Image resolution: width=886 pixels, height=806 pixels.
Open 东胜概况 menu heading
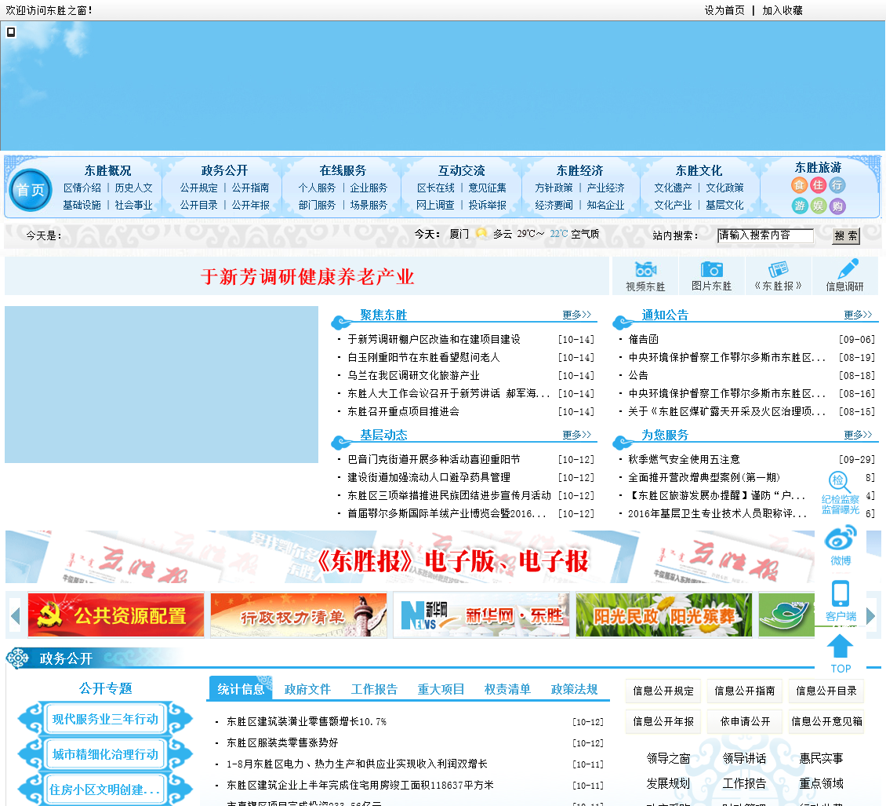point(108,170)
